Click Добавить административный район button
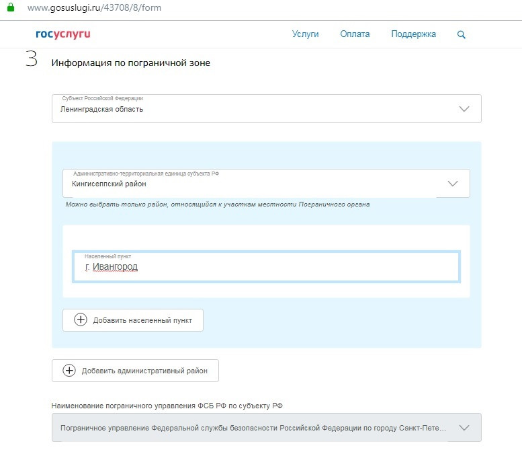Viewport: 522px width, 450px height. click(135, 371)
